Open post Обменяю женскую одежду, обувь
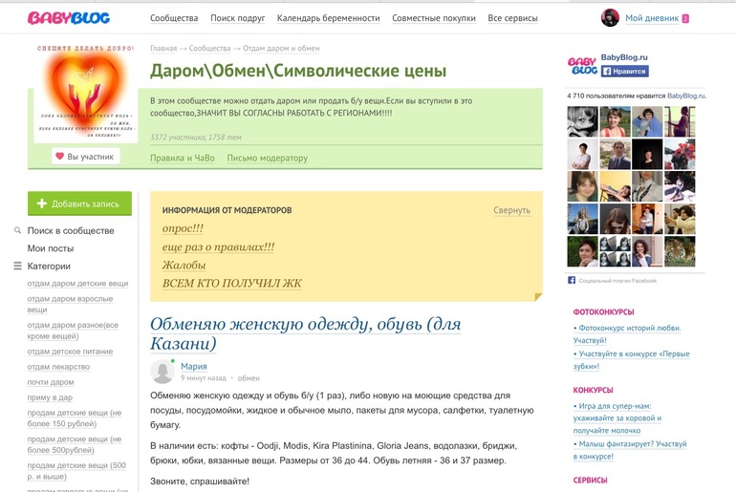Screen dimensions: 736x492 point(306,333)
